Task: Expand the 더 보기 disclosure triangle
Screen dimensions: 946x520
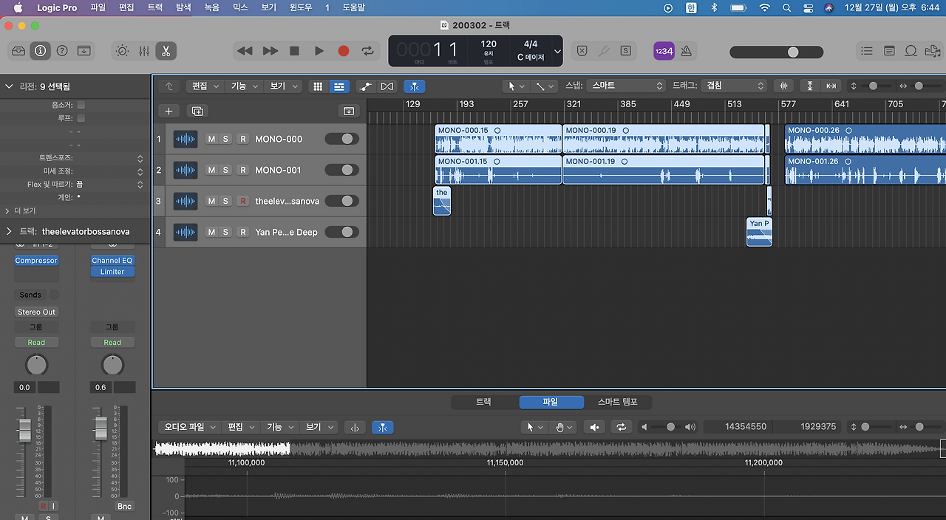Action: (8, 211)
